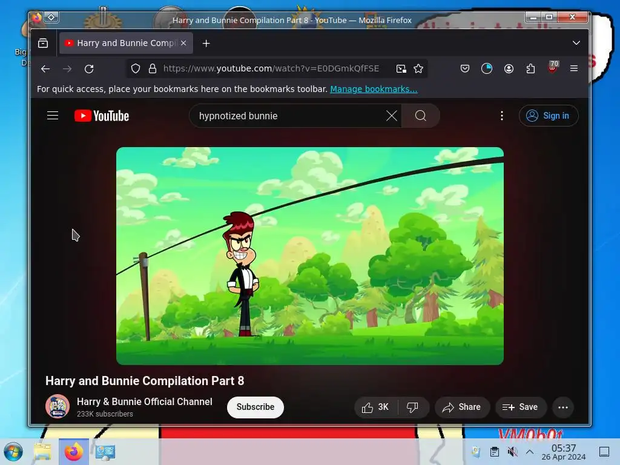Open the file manager taskbar icon
This screenshot has height=465, width=620.
[x=42, y=452]
